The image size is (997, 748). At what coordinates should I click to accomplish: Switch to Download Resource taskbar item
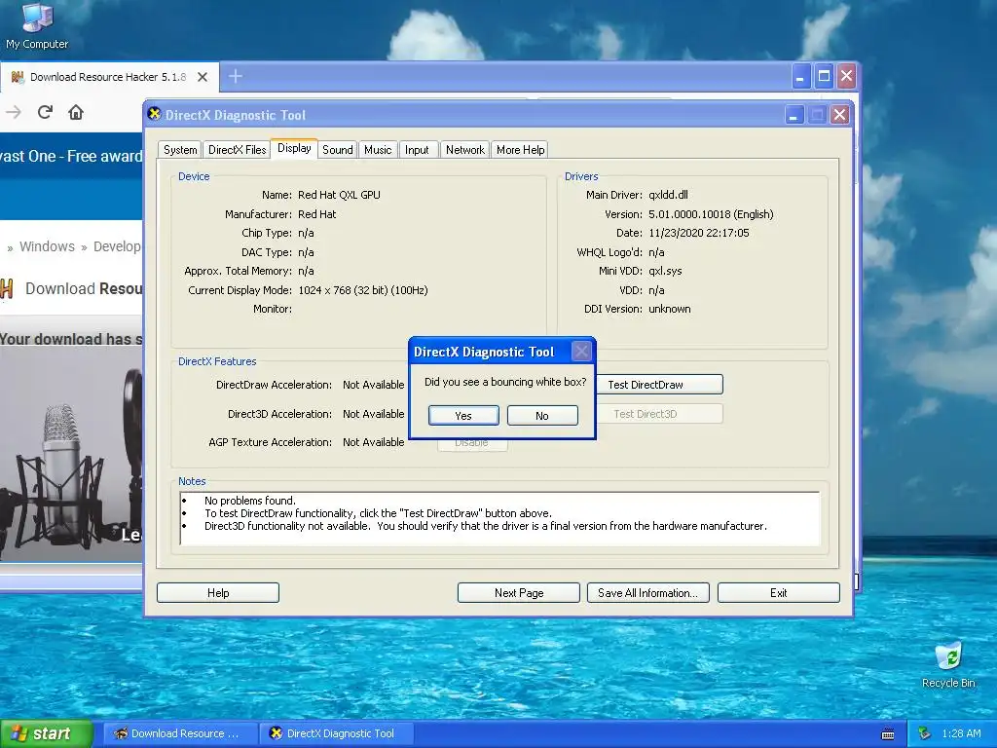coord(179,733)
